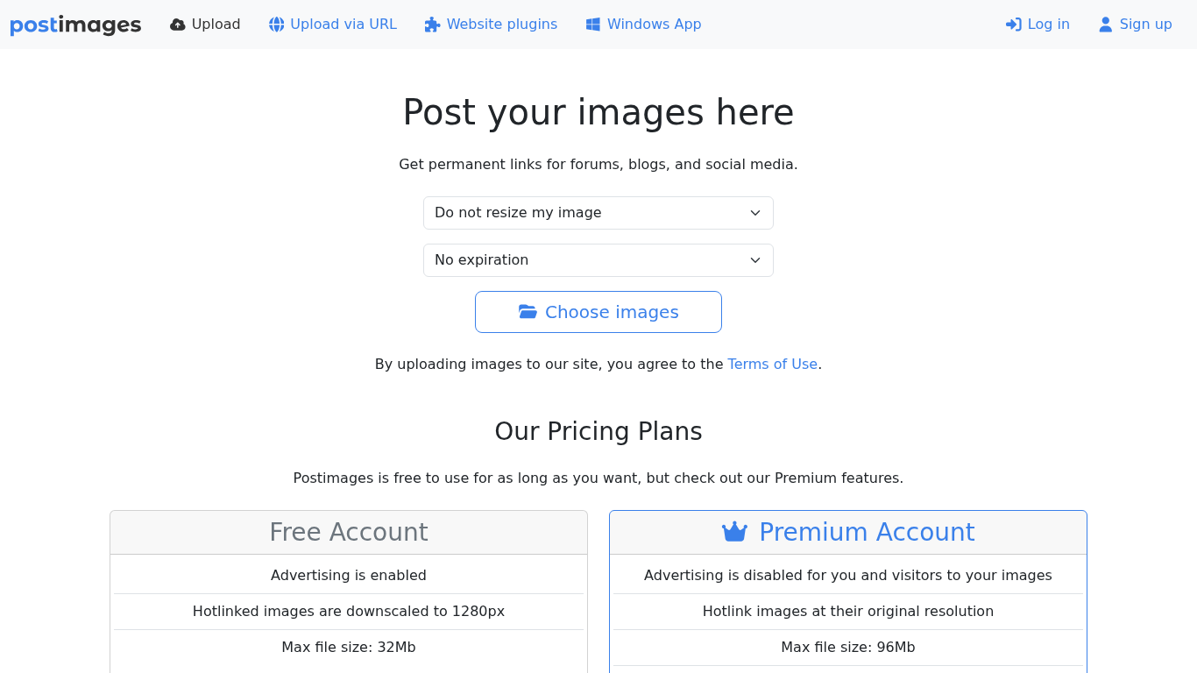1197x673 pixels.
Task: Go to Upload via URL
Action: tap(344, 25)
